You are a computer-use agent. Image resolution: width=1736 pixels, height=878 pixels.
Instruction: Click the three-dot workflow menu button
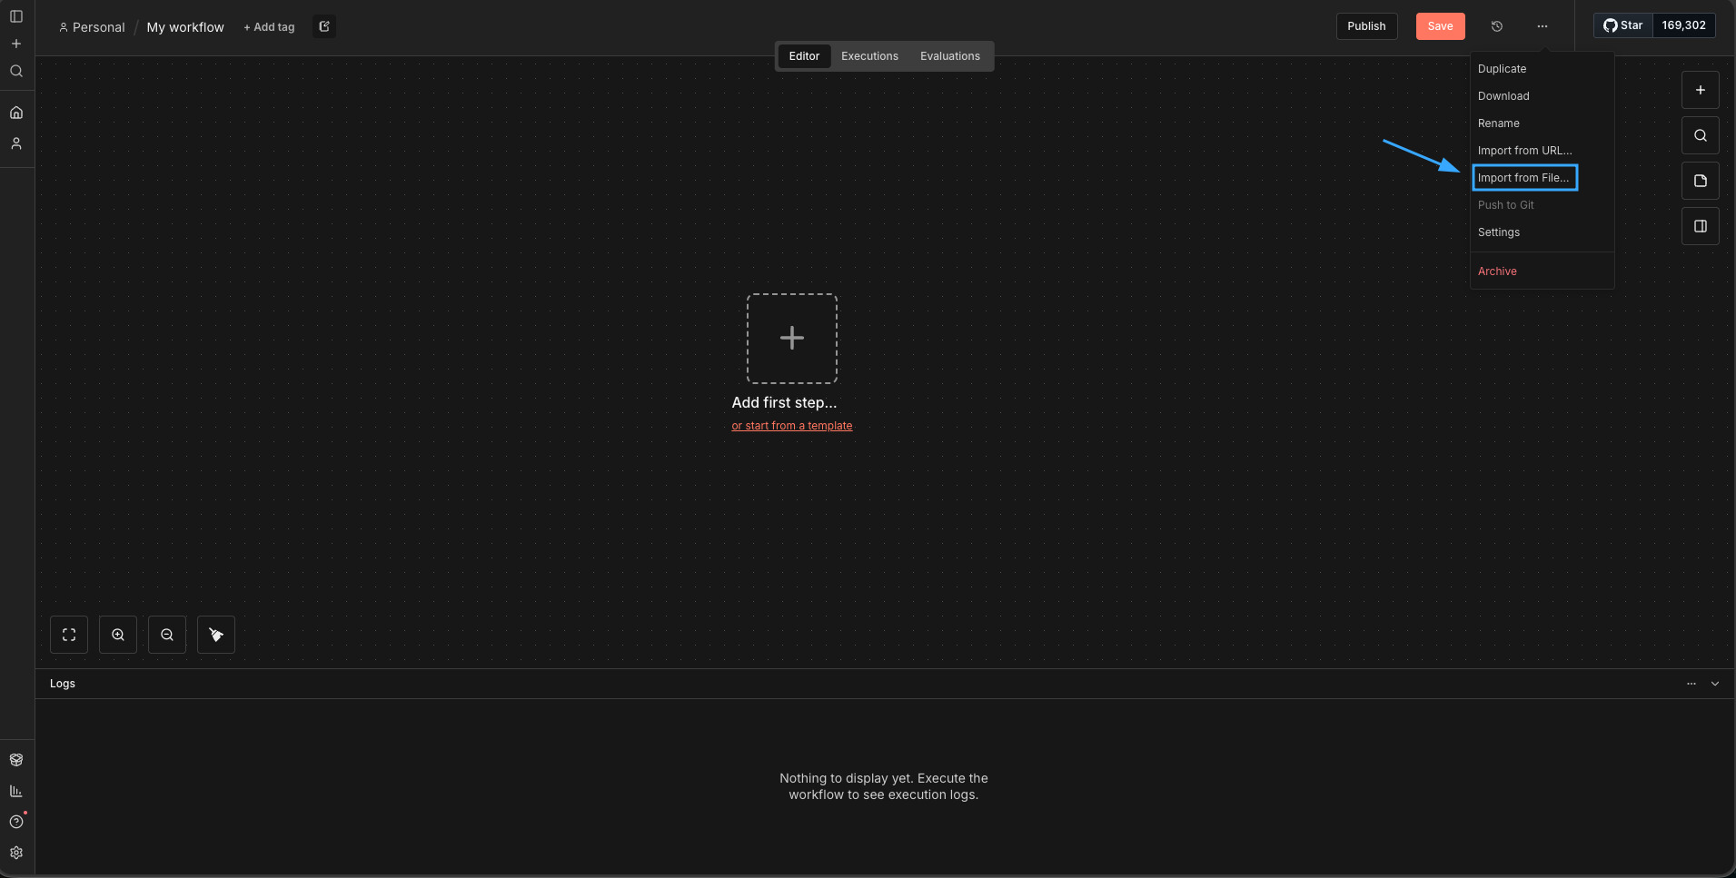coord(1542,26)
